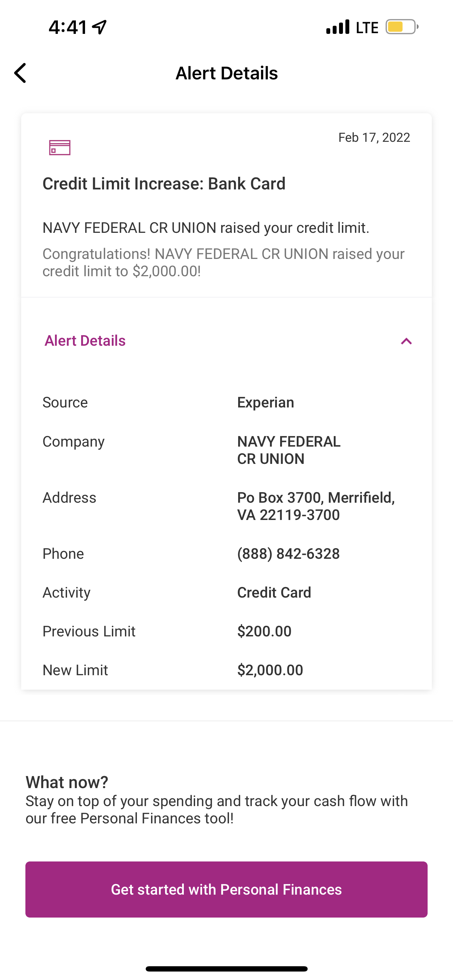The width and height of the screenshot is (453, 980).
Task: Tap the Po Box 3700 Merrifield address
Action: click(316, 506)
